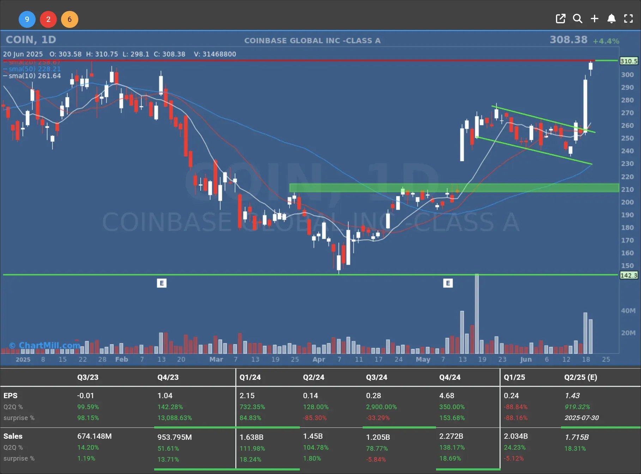Select the Q1/25 column header
Viewport: 641px width, 474px height.
pyautogui.click(x=514, y=377)
